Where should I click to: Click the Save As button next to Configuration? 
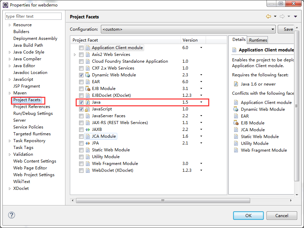click(x=286, y=29)
